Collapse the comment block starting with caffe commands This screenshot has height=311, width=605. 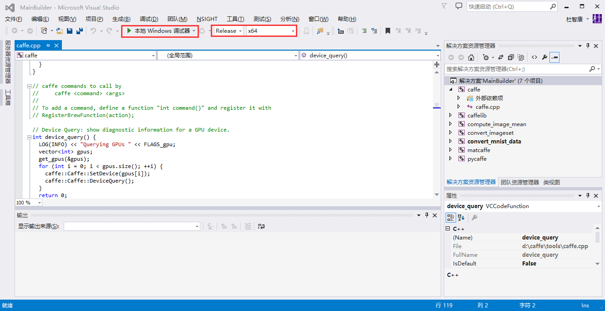click(x=30, y=86)
